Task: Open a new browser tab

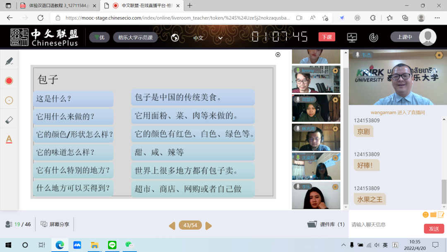Action: pos(190,5)
